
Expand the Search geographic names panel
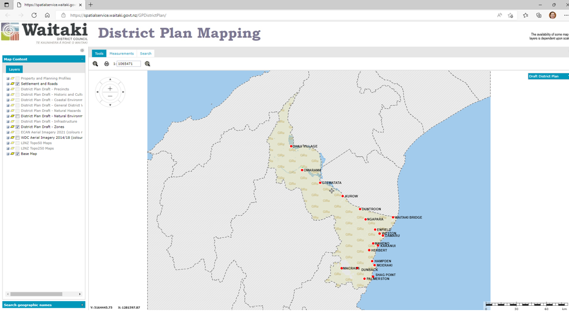pyautogui.click(x=82, y=305)
